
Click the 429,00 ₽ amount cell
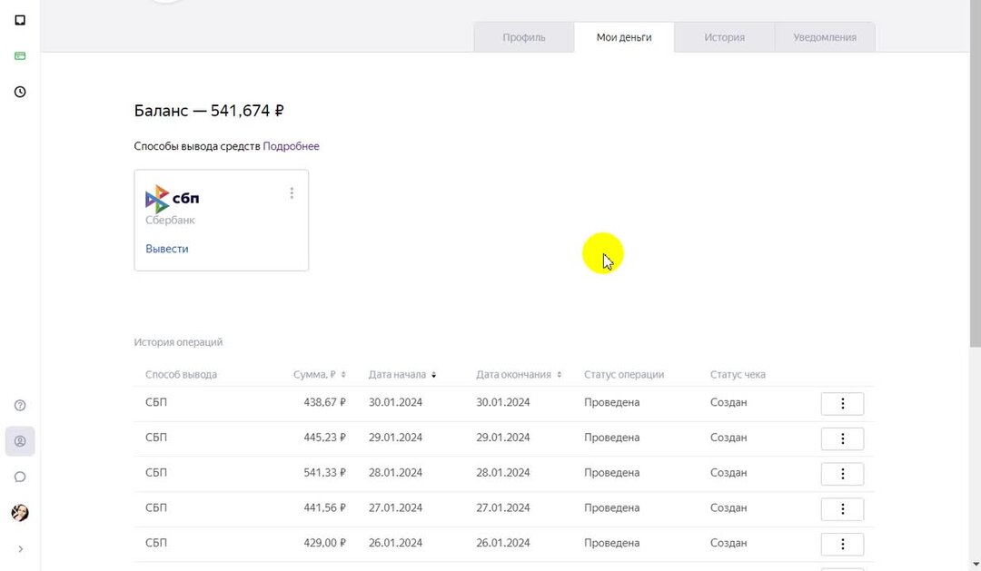coord(324,542)
